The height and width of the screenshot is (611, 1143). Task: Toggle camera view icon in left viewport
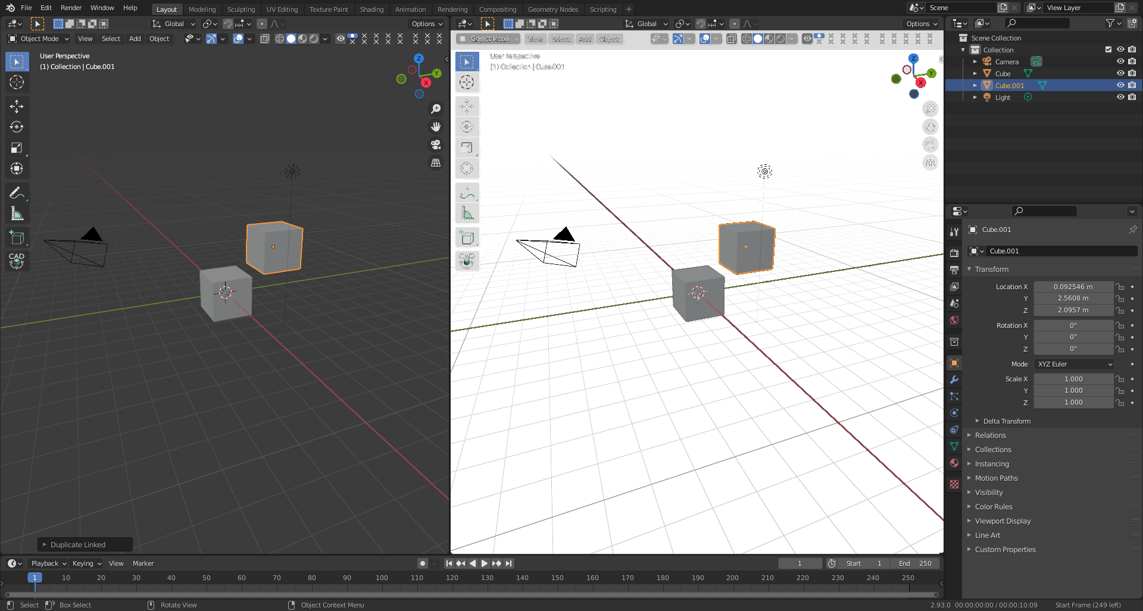click(436, 145)
